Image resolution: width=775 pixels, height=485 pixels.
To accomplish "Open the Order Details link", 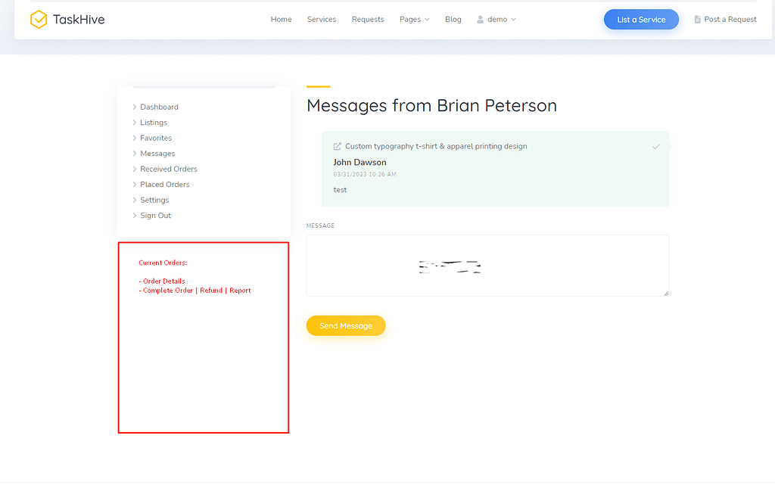I will 163,281.
